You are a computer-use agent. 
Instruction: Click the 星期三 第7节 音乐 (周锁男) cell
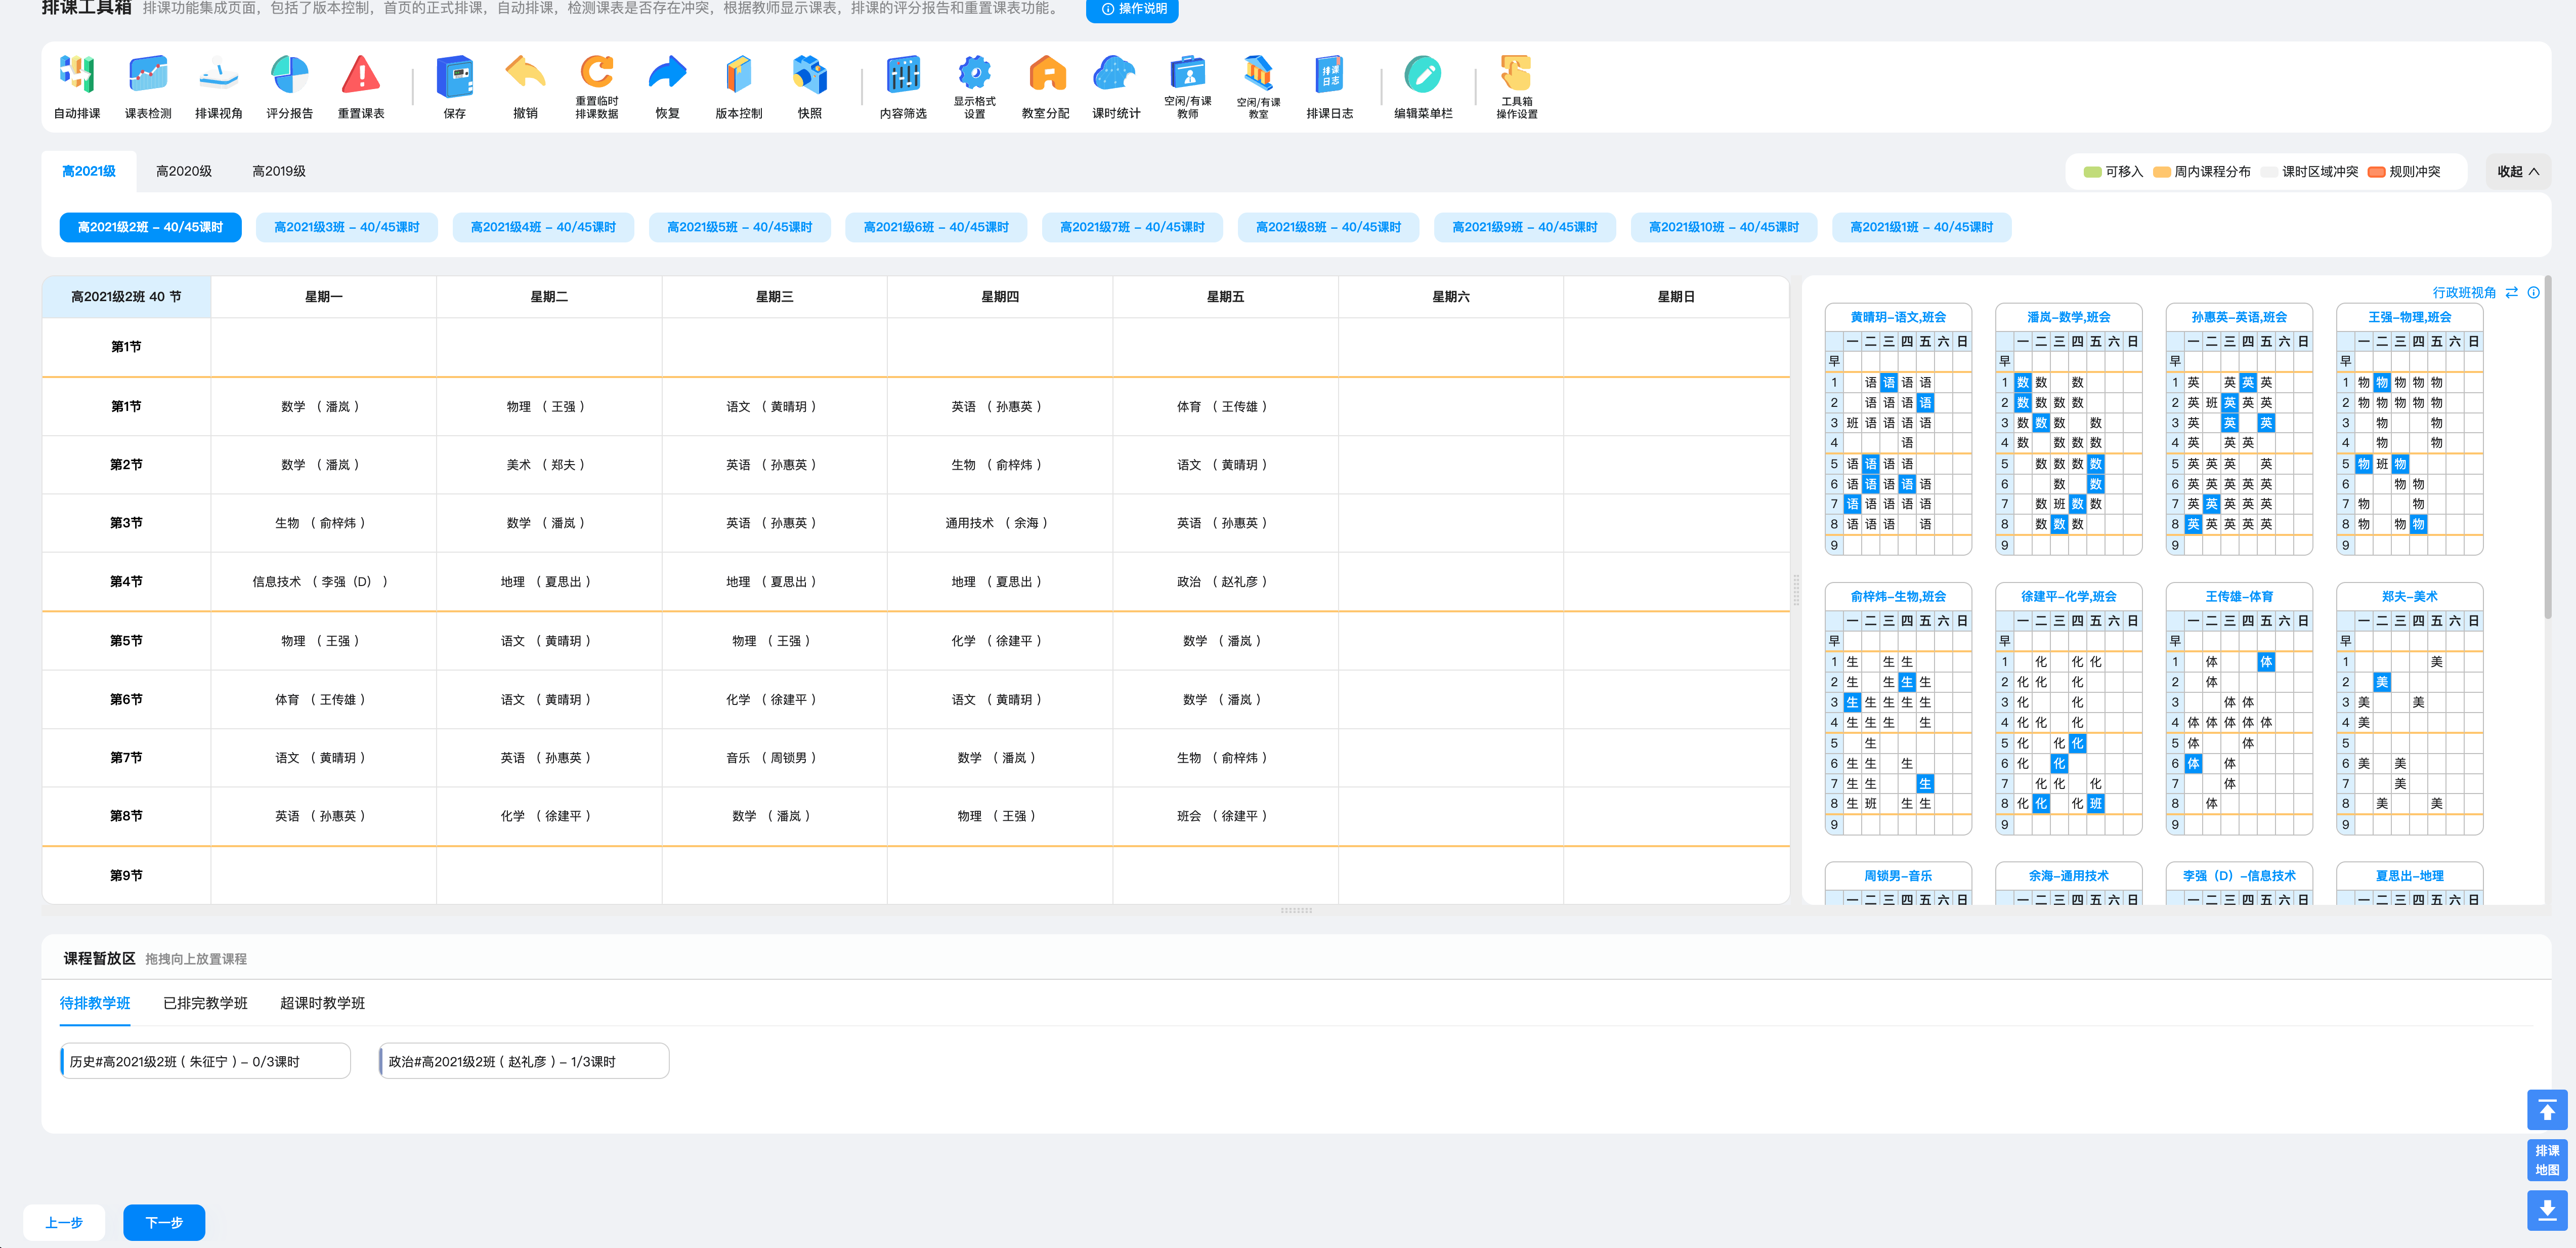click(775, 758)
